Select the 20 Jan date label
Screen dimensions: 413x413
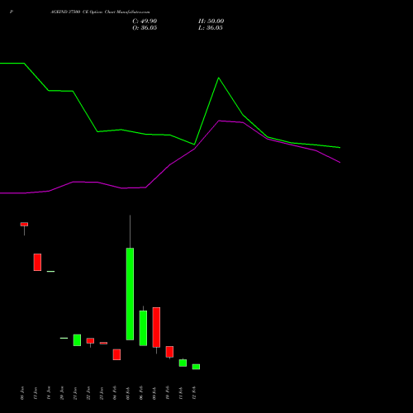(x=62, y=393)
